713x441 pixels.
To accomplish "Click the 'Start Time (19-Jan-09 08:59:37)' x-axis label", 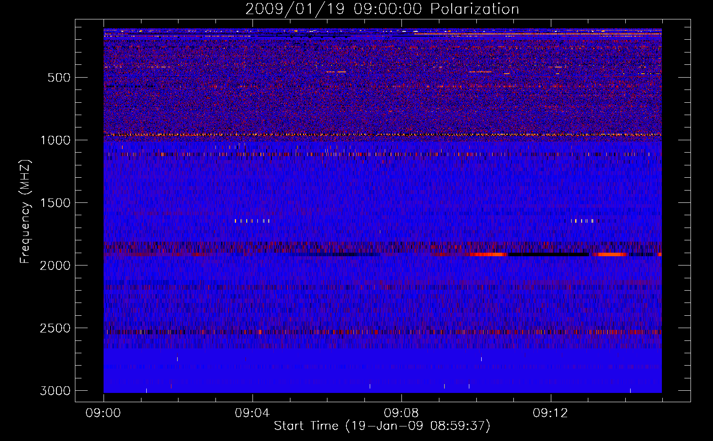I will click(382, 426).
